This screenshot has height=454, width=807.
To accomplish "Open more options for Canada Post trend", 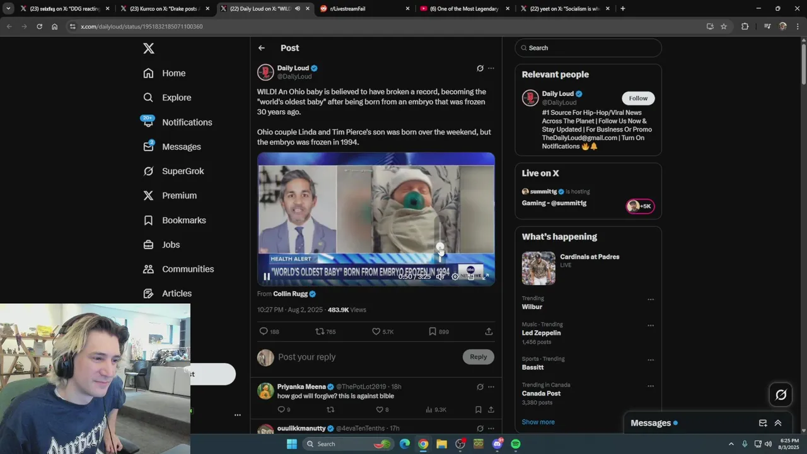I will [651, 386].
